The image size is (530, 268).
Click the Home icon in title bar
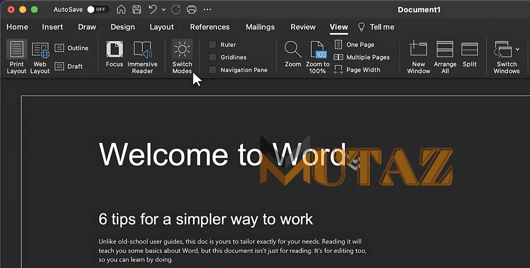point(121,9)
